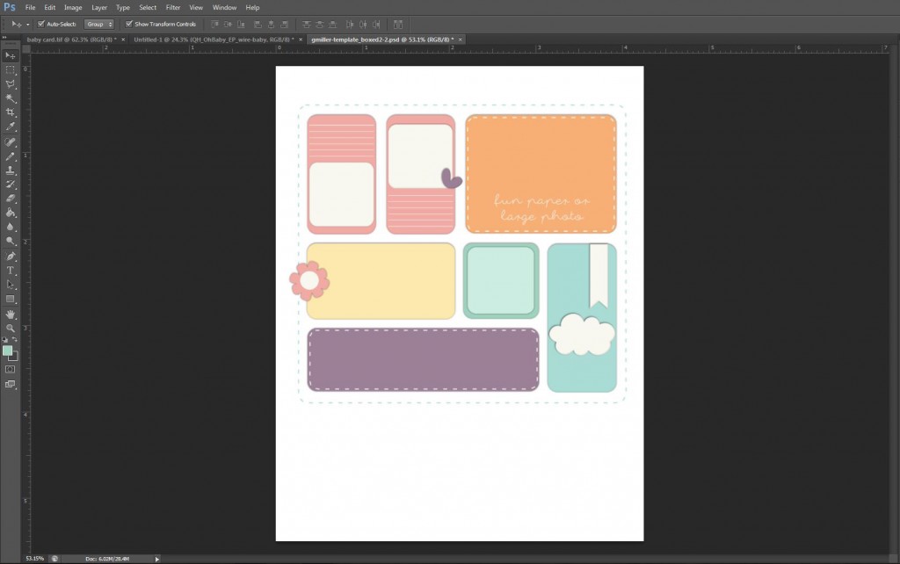Click the background color swatch
This screenshot has width=900, height=564.
pos(14,358)
